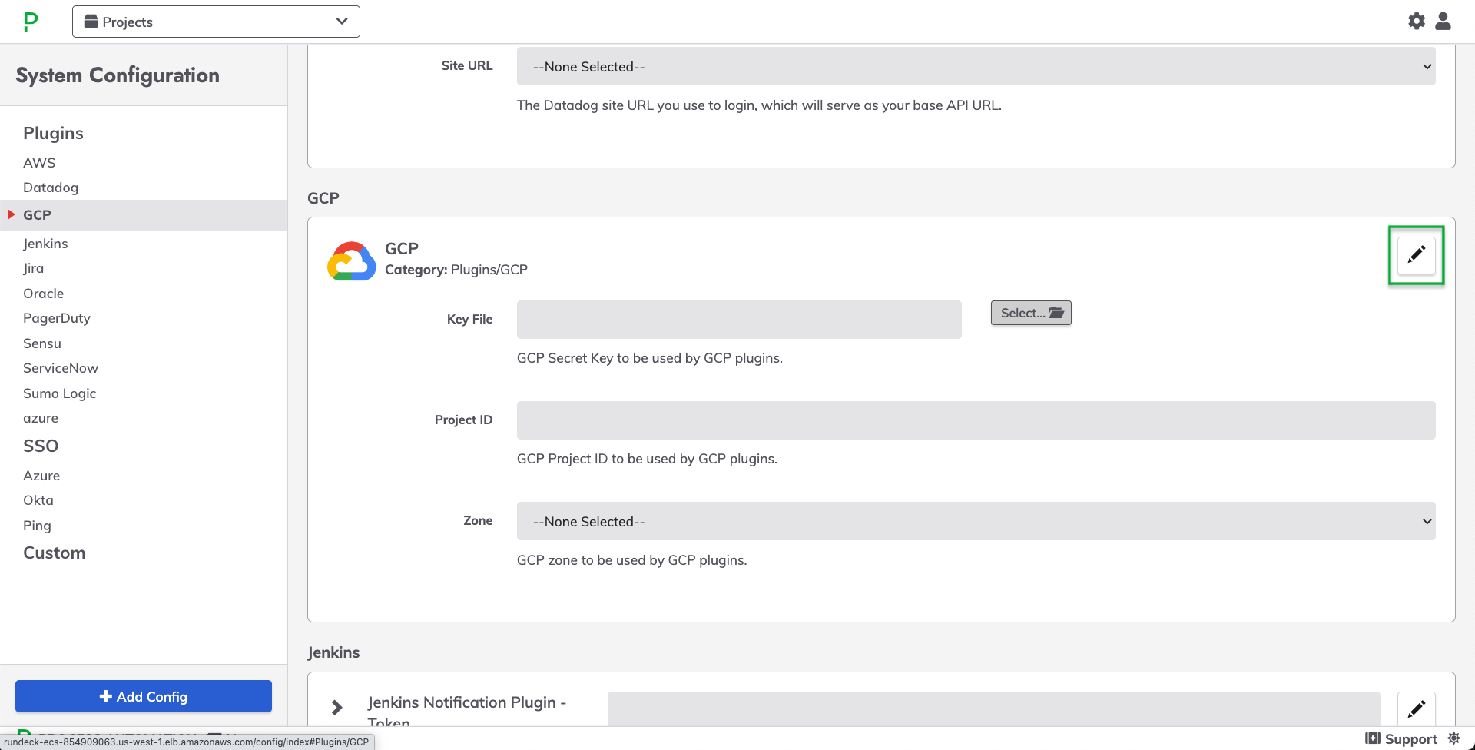Open the user profile menu

[1444, 22]
